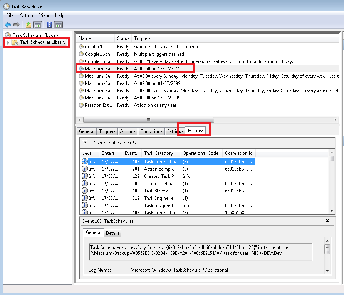Select the Paragon Ext task row
The width and height of the screenshot is (344, 295).
click(x=99, y=105)
